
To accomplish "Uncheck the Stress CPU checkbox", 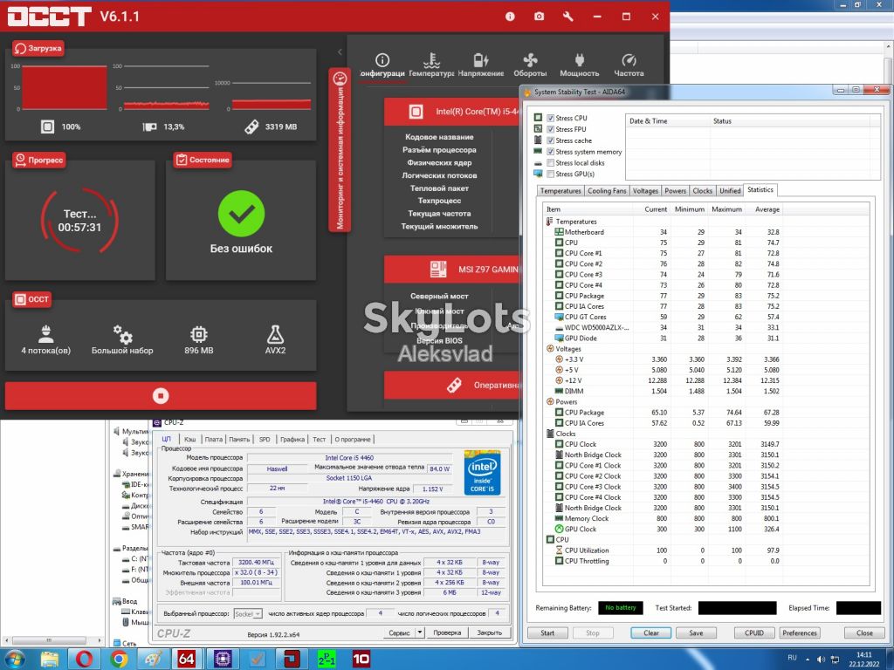I will pyautogui.click(x=550, y=118).
